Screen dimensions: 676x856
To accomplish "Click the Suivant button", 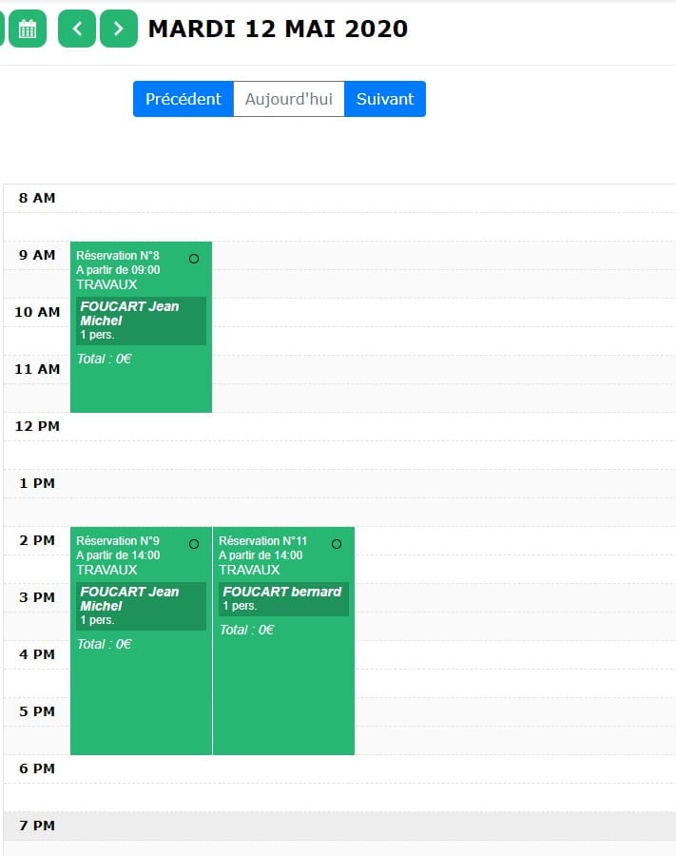I will coord(385,99).
